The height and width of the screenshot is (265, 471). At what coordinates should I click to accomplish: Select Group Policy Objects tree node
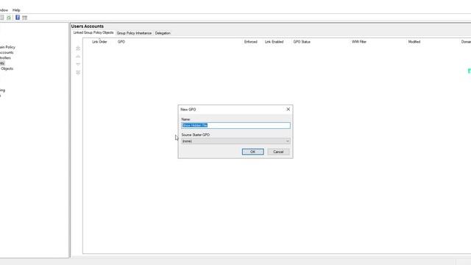click(7, 68)
